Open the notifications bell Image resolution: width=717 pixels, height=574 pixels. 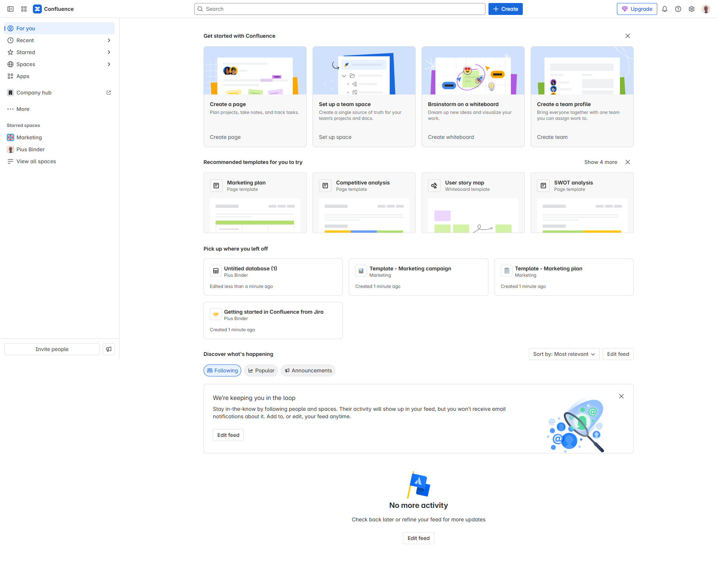click(x=665, y=9)
